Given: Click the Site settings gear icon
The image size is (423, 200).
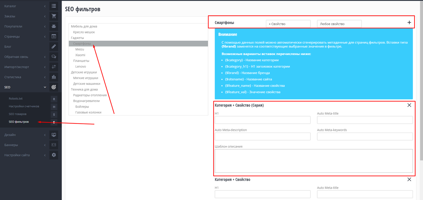Looking at the screenshot, I should [54, 155].
